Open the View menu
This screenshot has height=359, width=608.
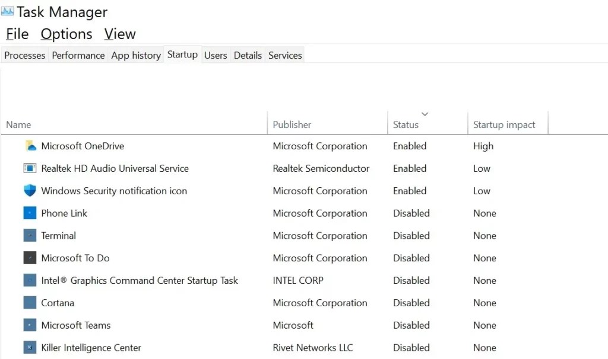119,34
